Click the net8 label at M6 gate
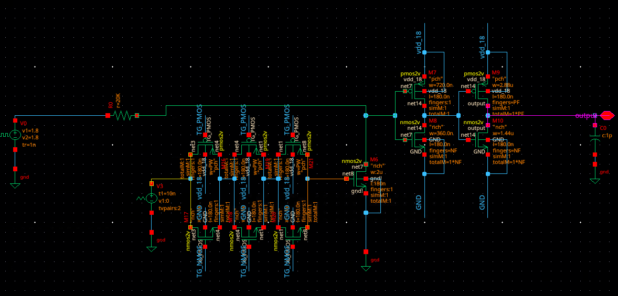 pyautogui.click(x=348, y=173)
